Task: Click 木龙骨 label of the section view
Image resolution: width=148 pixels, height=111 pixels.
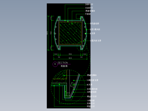Action: 92,33
